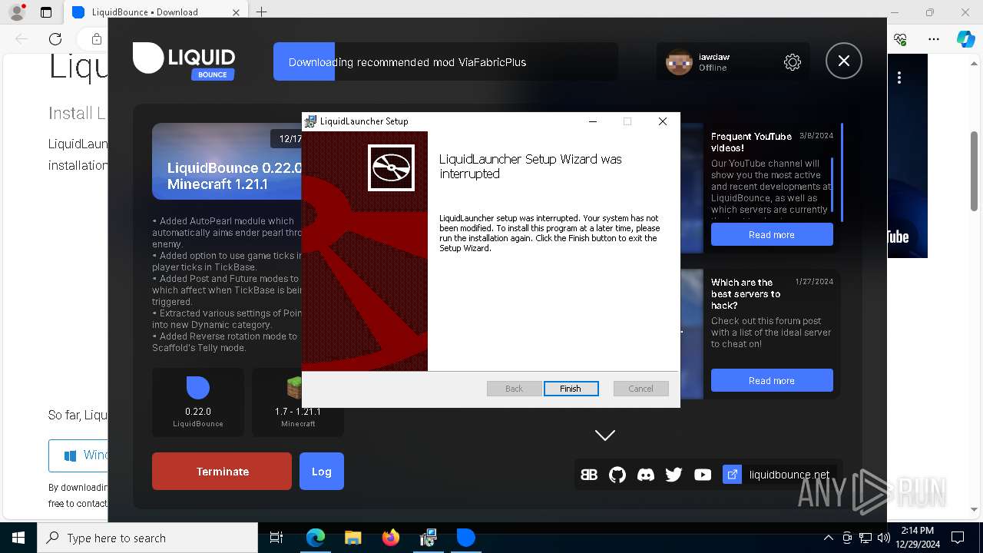The width and height of the screenshot is (983, 553).
Task: Show hidden system tray icons
Action: pyautogui.click(x=829, y=538)
